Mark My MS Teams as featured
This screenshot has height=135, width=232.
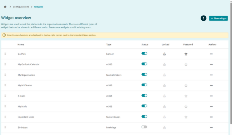click(x=186, y=86)
